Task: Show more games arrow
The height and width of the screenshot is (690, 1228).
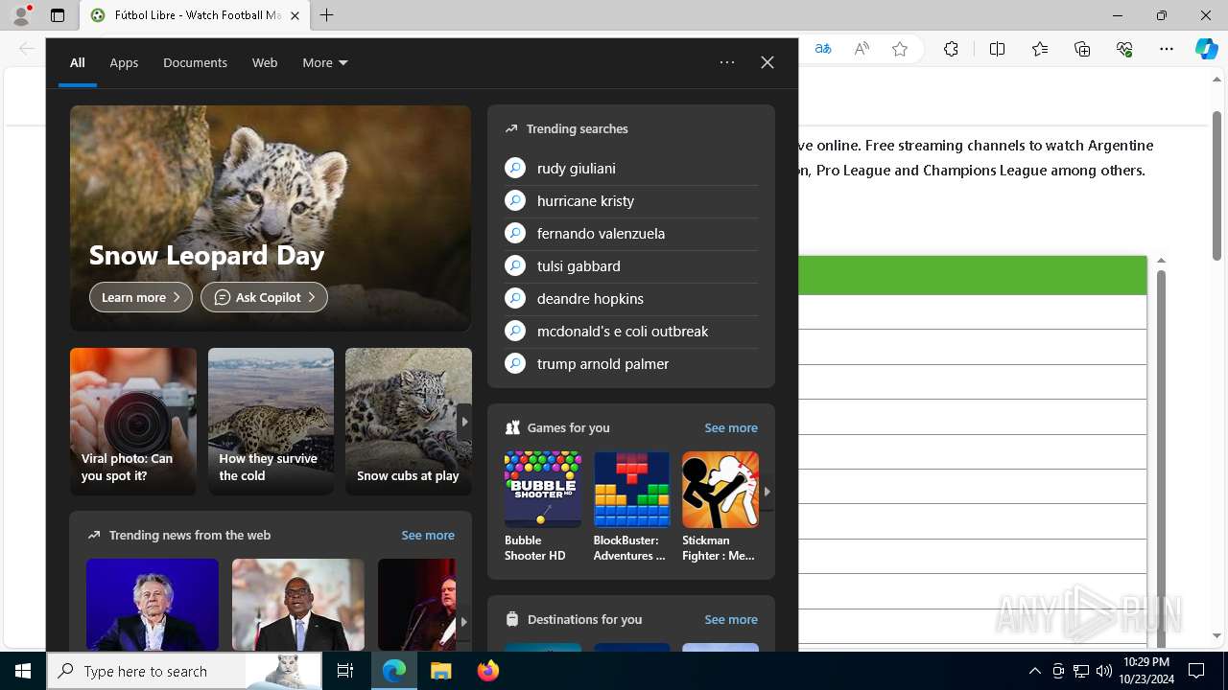Action: click(767, 492)
